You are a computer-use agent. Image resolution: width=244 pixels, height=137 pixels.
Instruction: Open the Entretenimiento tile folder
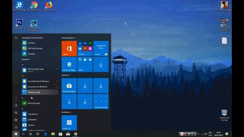[x=101, y=102]
